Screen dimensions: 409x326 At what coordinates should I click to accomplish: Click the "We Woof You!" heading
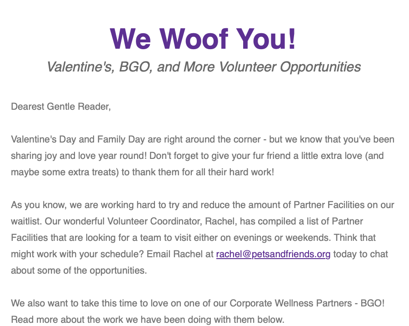click(x=203, y=39)
